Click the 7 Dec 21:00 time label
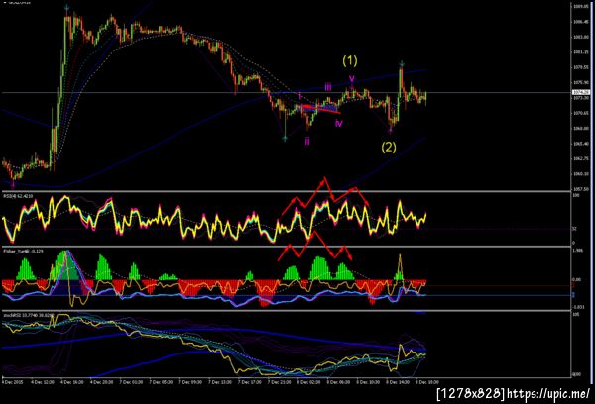595x404 pixels. pyautogui.click(x=279, y=382)
